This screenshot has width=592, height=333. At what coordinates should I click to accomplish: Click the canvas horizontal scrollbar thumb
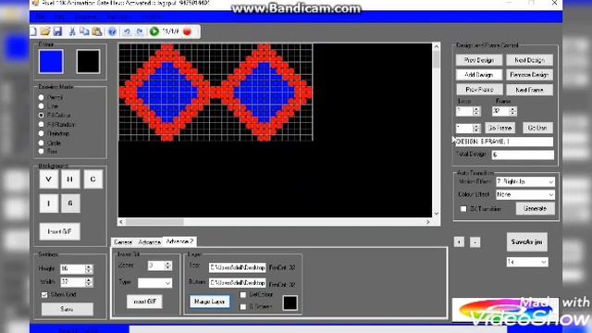click(x=154, y=222)
